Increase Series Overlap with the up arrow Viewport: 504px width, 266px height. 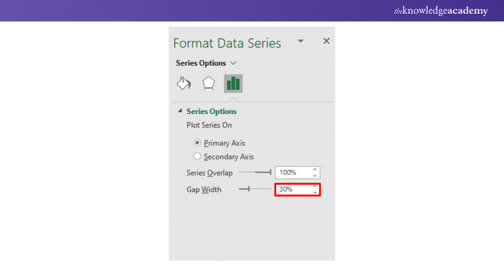(x=315, y=170)
